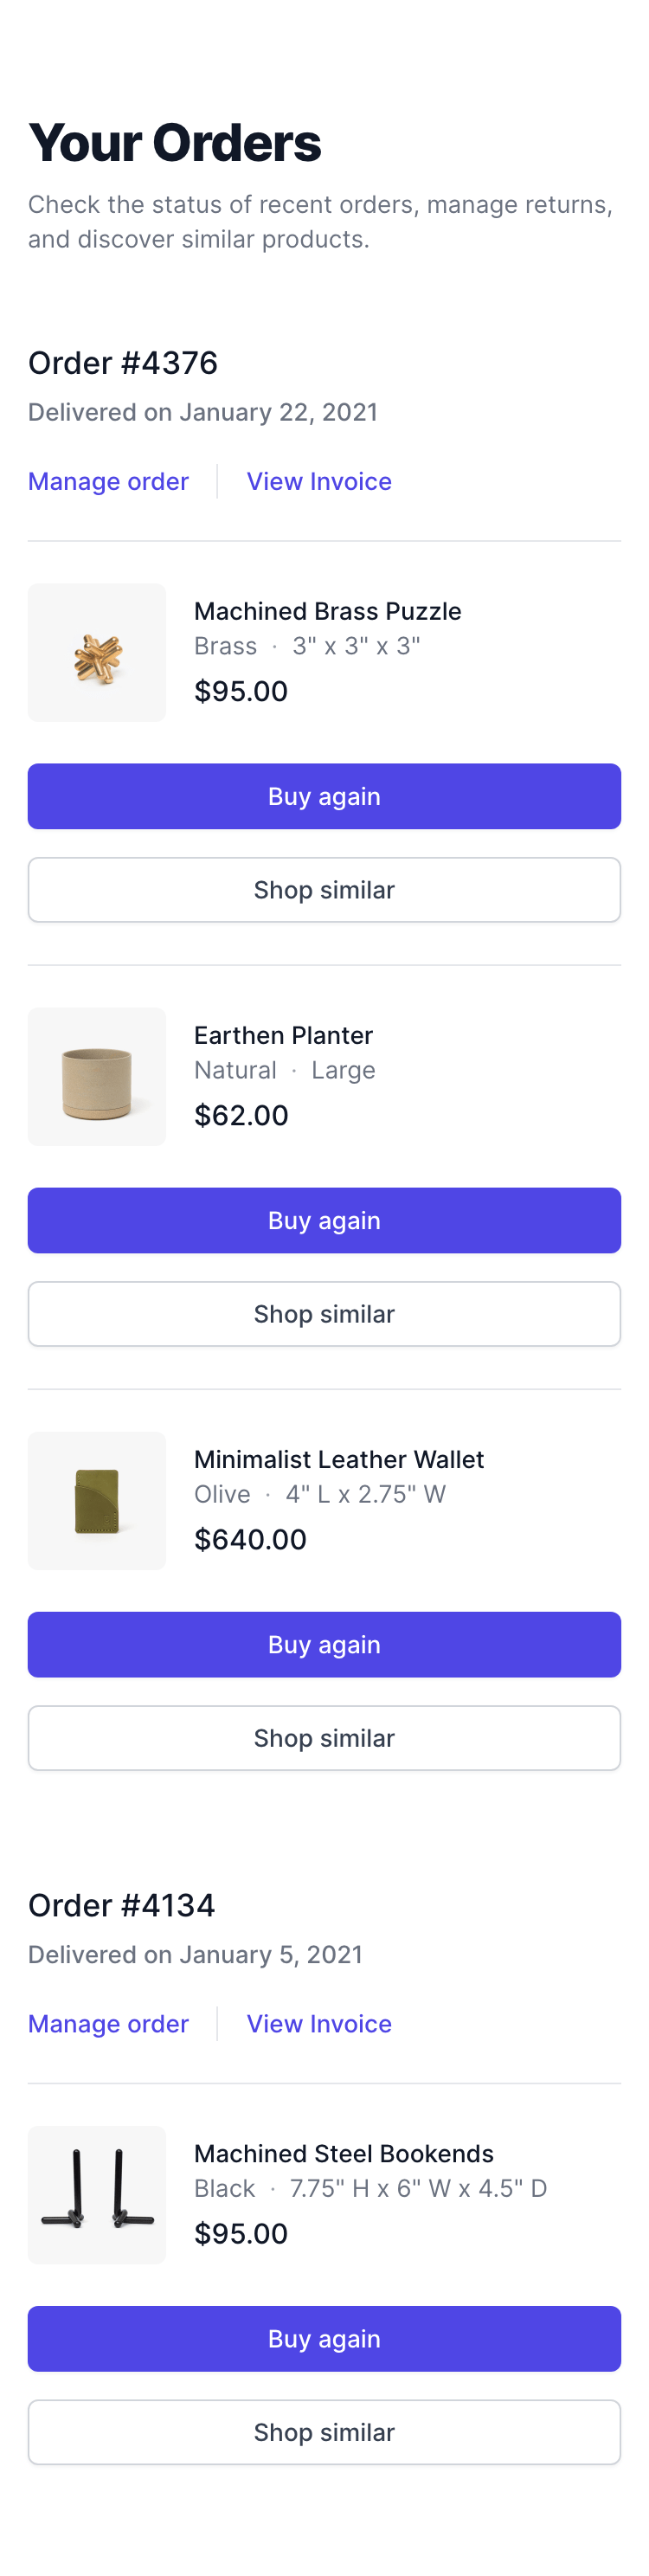
Task: View Invoice for Order #4376
Action: click(x=319, y=481)
